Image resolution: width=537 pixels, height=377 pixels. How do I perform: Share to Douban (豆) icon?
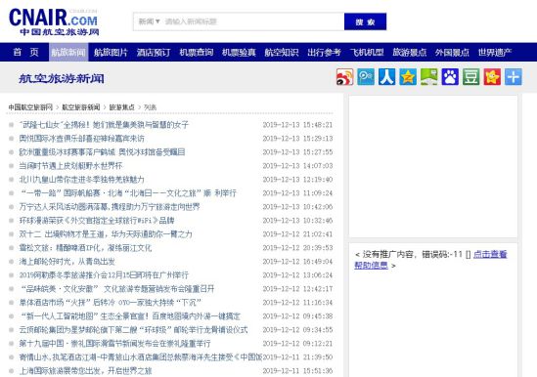pos(470,76)
